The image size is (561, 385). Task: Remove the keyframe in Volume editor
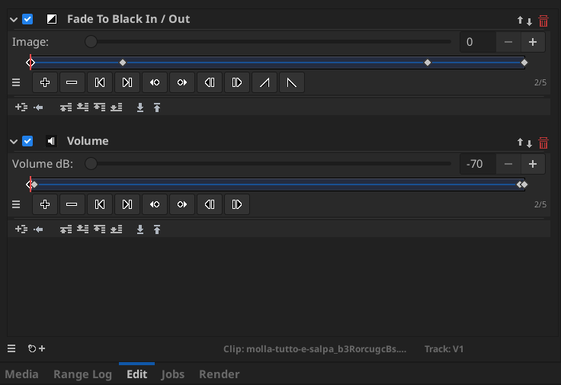[x=72, y=204]
